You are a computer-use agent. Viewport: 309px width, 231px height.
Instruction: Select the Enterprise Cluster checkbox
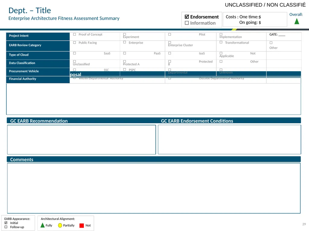[x=170, y=42]
